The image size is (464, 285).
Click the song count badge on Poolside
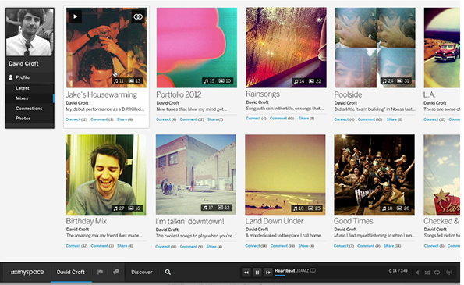click(x=388, y=81)
